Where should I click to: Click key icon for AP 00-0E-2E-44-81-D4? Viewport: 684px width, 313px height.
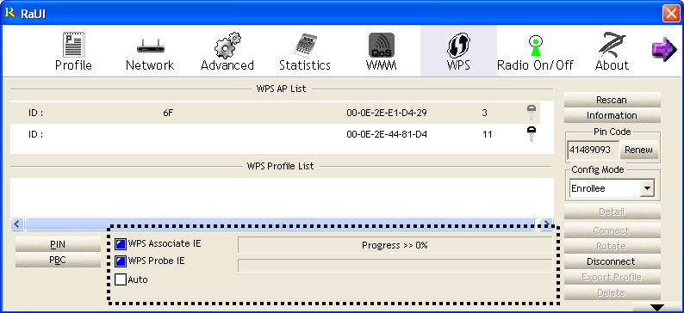[531, 134]
